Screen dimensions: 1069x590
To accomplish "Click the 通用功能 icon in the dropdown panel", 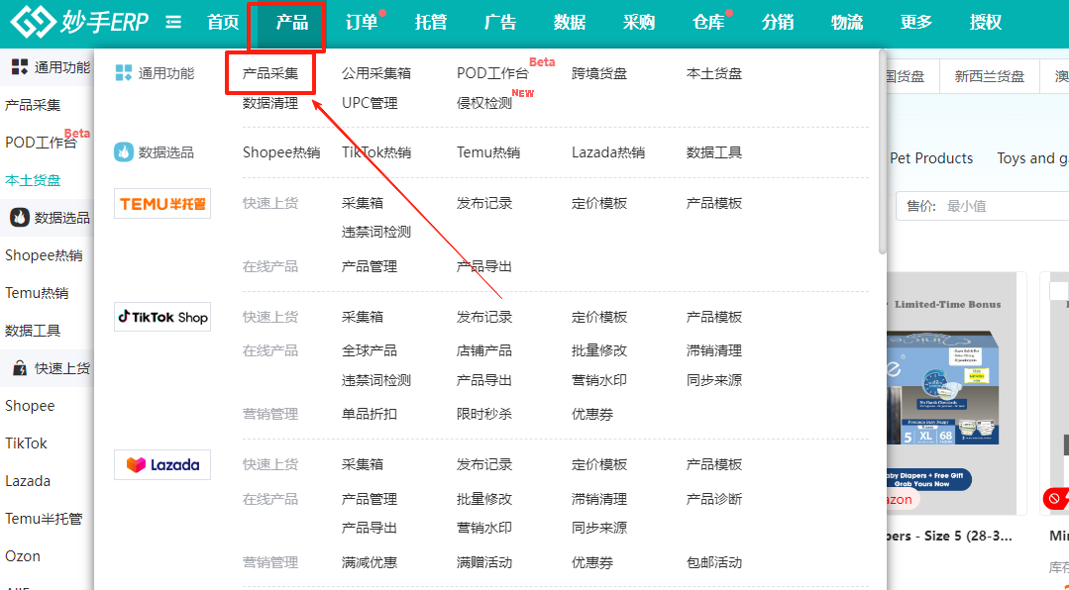I will [124, 73].
